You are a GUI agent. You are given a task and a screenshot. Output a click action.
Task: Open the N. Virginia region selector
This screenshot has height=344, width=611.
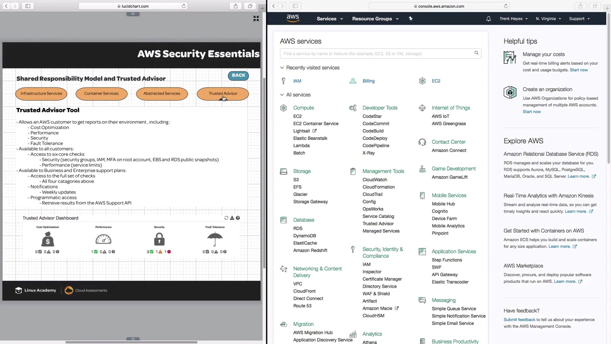point(548,19)
